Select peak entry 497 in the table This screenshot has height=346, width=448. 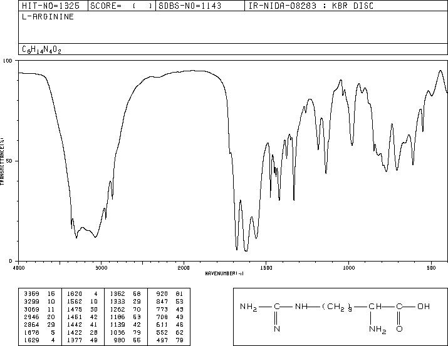[170, 340]
